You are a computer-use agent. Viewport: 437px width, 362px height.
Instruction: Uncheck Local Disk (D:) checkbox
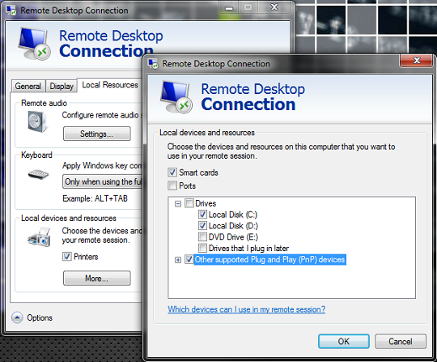tap(202, 226)
